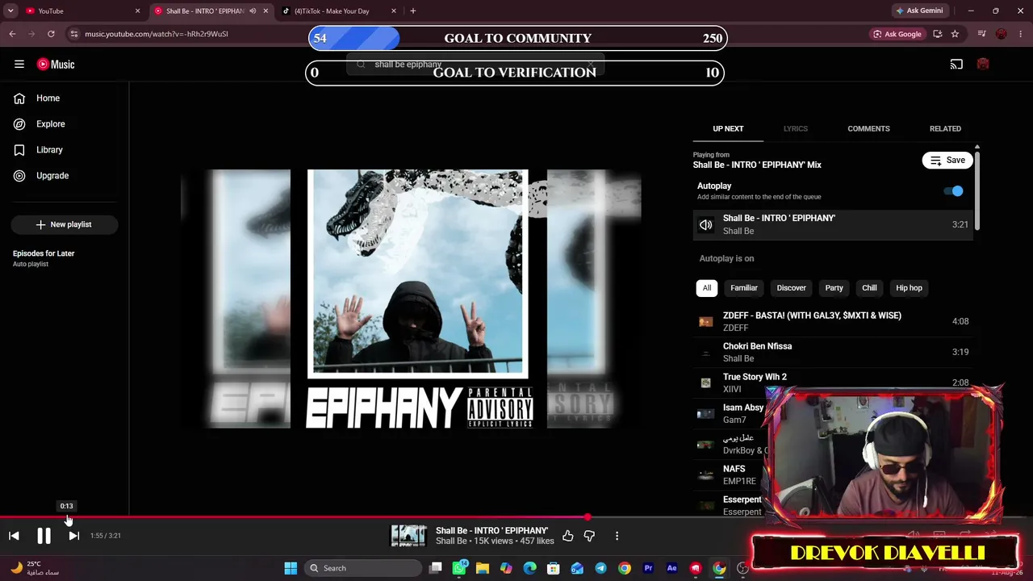
Task: Open the YouTube Music guide hamburger menu
Action: pos(19,65)
